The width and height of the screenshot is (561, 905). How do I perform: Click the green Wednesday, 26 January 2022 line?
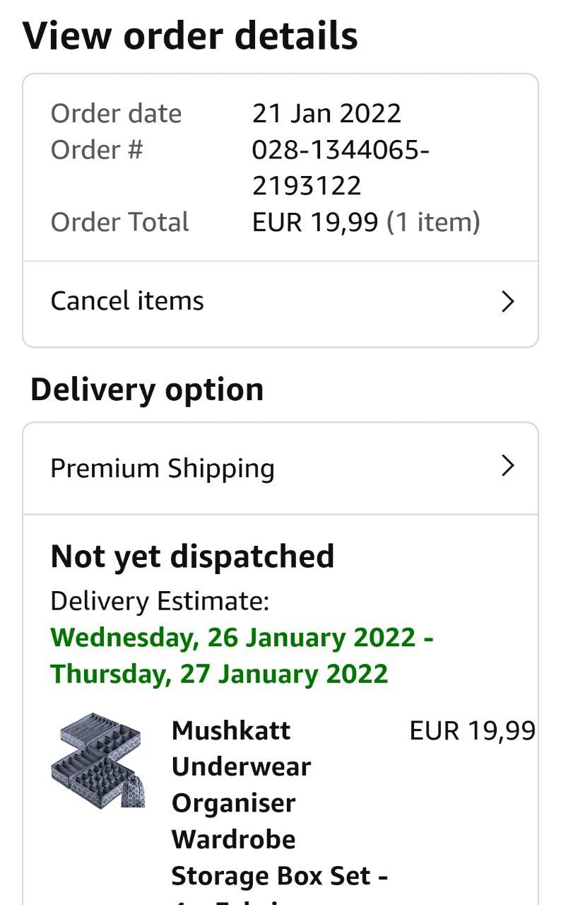coord(242,637)
